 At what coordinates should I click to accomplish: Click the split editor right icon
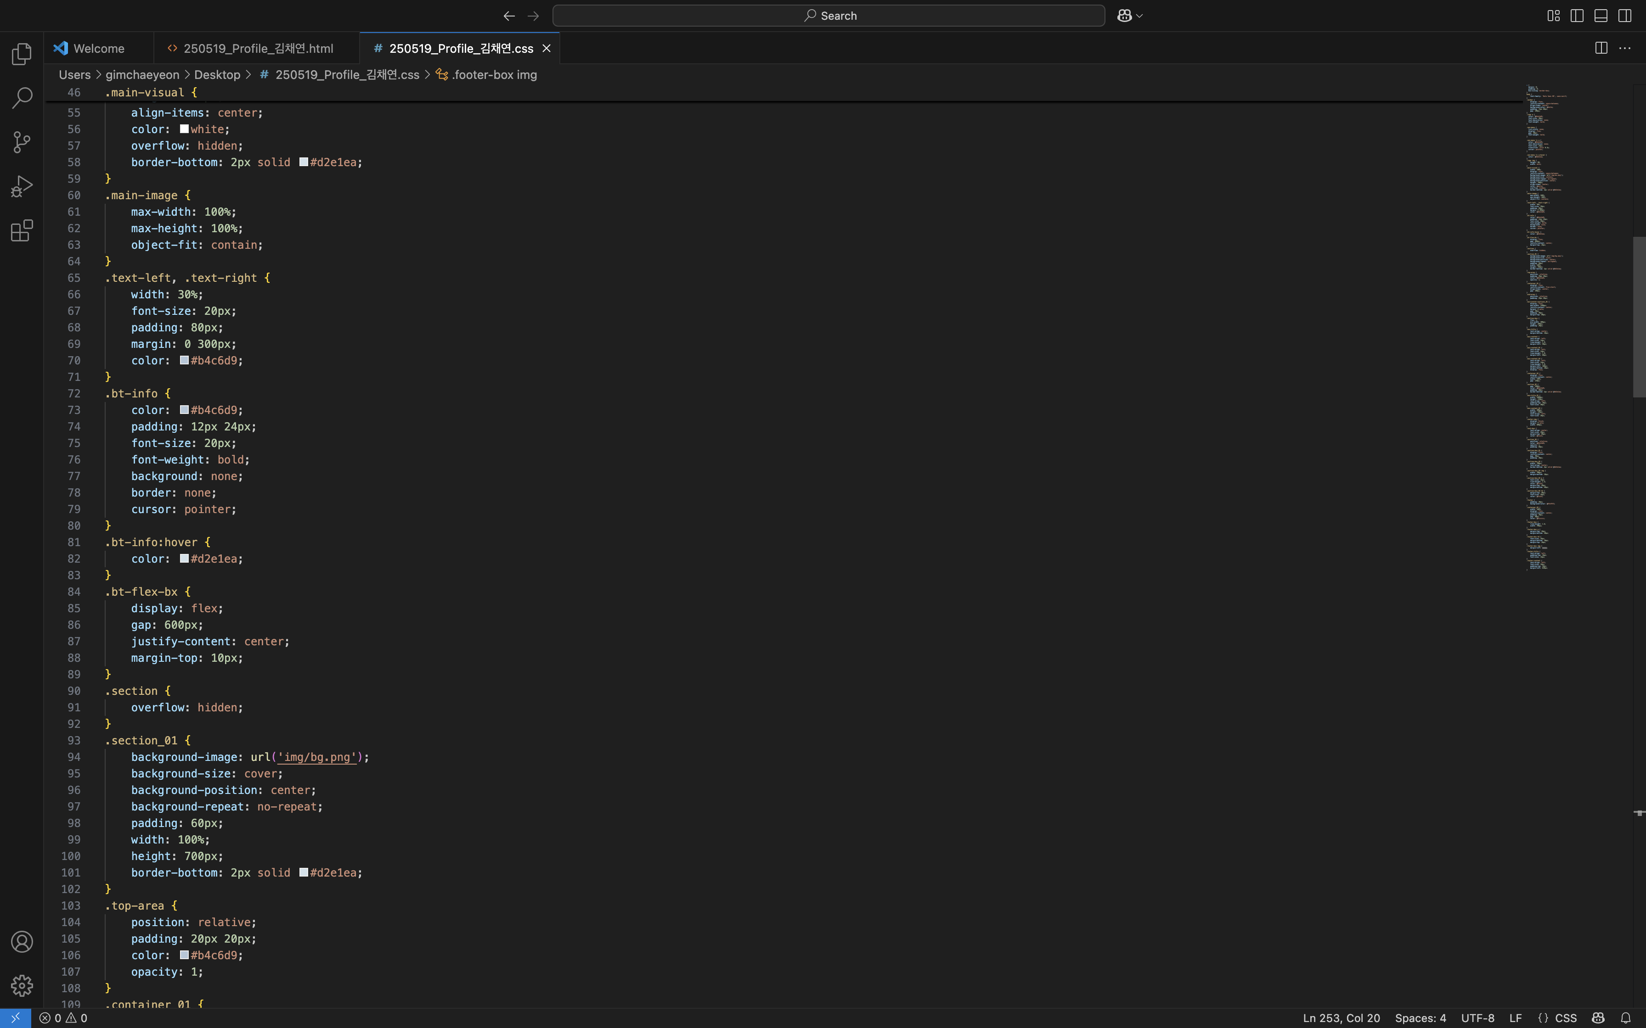[x=1601, y=48]
